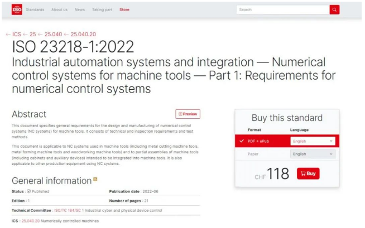Screen dimensions: 365x228
Task: Click the ISO 23218-1:2022 title
Action: click(x=73, y=47)
